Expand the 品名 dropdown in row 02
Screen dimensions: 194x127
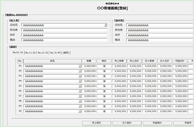[x=80, y=71]
